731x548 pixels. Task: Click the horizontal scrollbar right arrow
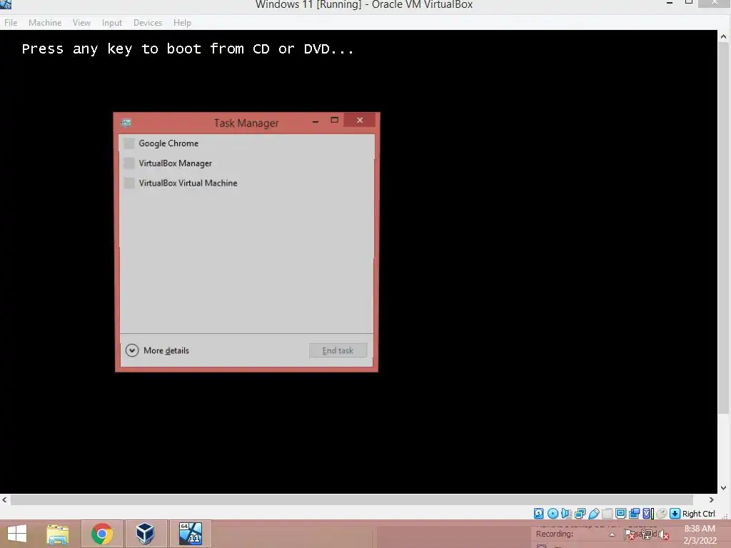tap(712, 499)
